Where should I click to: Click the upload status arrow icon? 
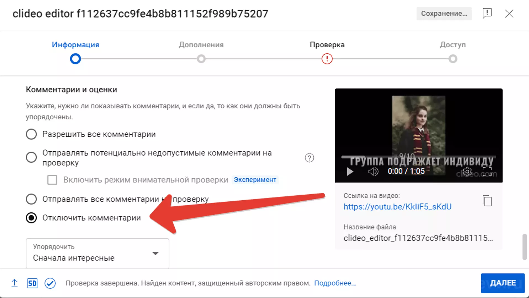14,283
